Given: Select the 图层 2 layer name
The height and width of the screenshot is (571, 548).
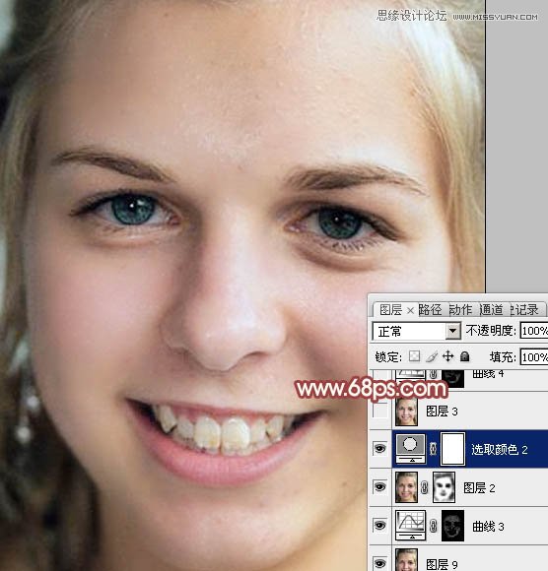Looking at the screenshot, I should point(479,488).
